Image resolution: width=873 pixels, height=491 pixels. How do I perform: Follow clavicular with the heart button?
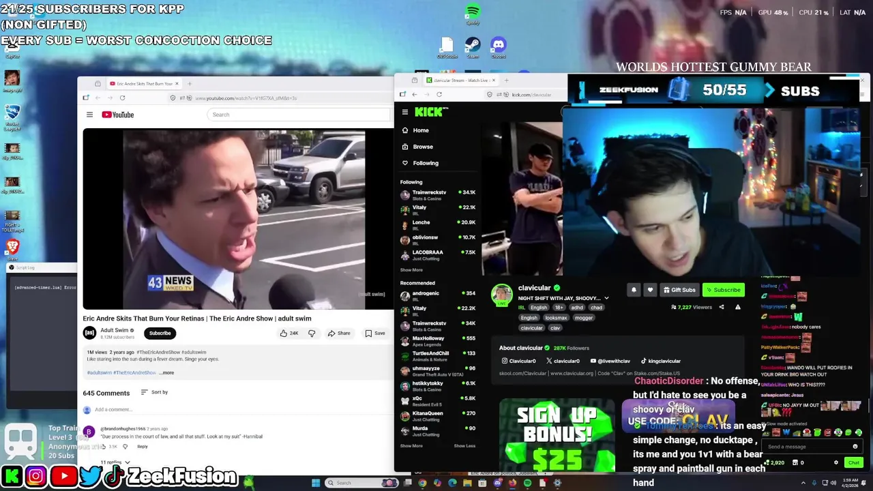point(650,290)
